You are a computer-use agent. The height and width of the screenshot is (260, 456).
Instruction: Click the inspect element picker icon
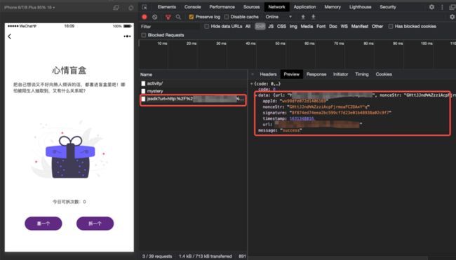pyautogui.click(x=145, y=7)
